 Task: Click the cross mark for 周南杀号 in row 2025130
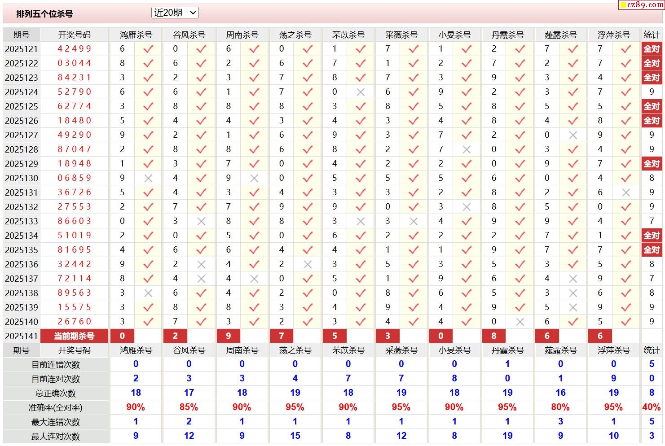(254, 178)
